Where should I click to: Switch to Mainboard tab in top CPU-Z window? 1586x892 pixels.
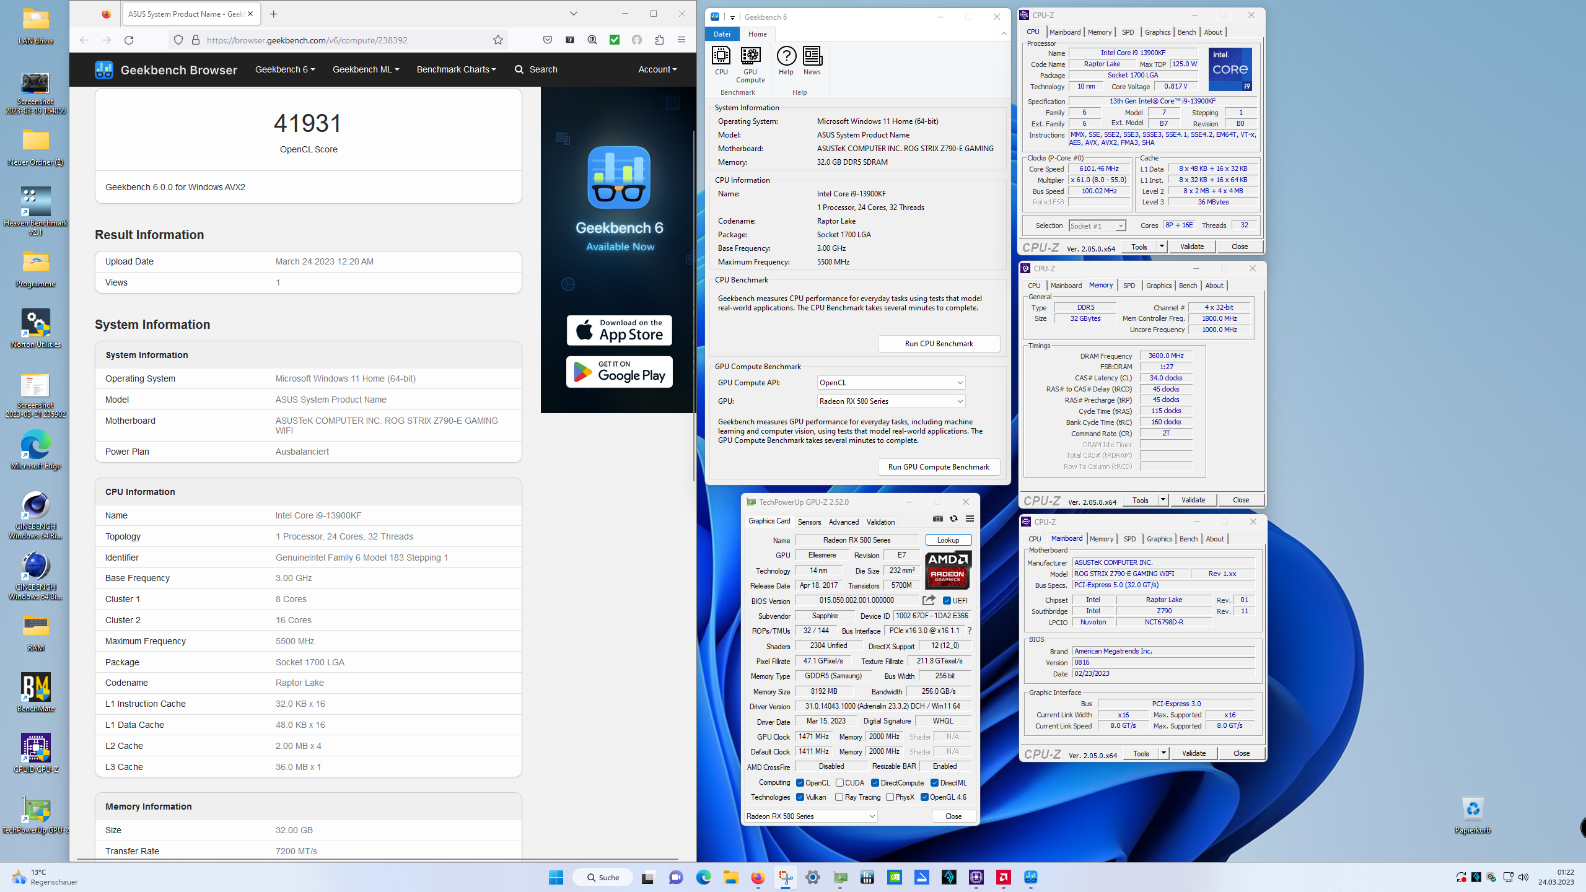(x=1065, y=32)
